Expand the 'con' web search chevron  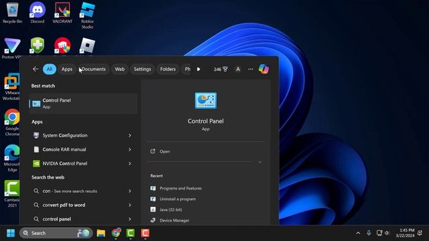[130, 191]
